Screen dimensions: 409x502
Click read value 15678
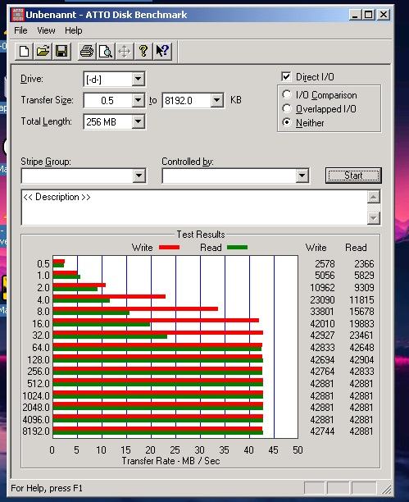click(x=361, y=312)
